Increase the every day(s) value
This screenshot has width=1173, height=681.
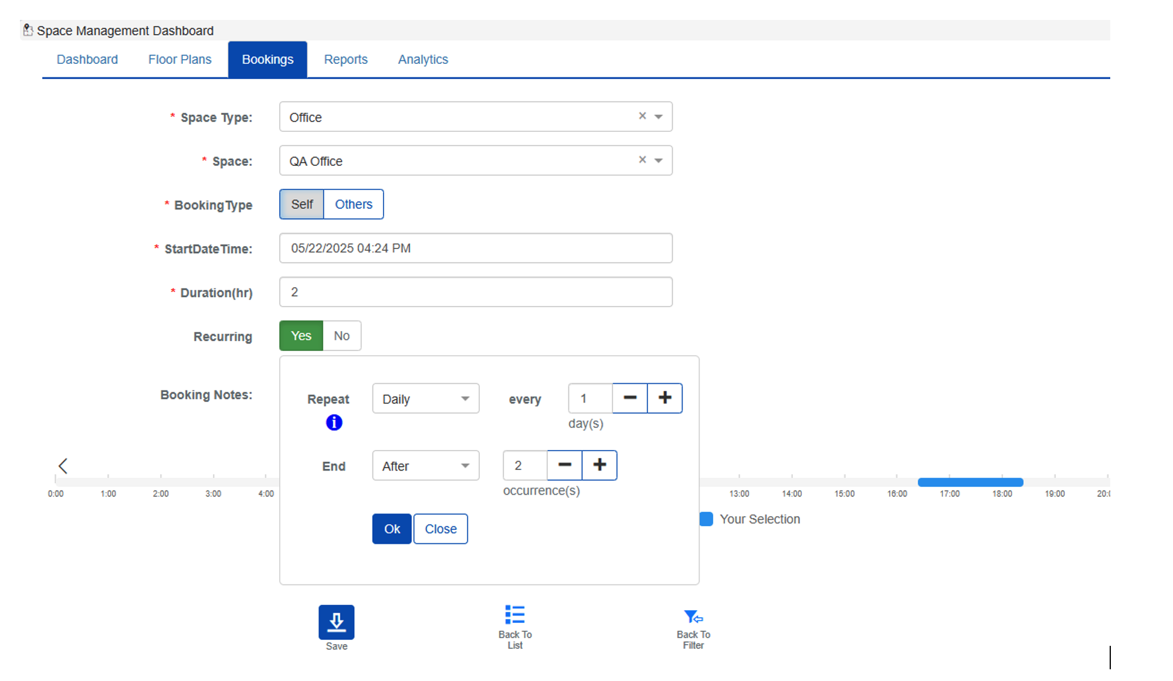click(665, 398)
